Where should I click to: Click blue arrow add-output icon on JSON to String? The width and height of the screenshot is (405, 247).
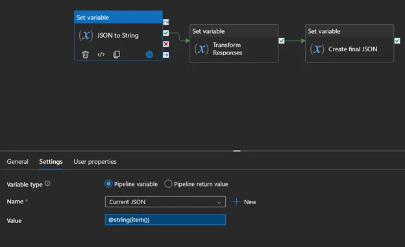pyautogui.click(x=149, y=55)
